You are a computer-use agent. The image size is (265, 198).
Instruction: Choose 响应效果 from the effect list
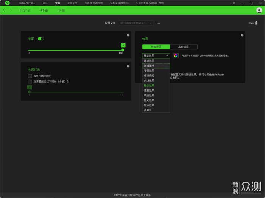pyautogui.click(x=156, y=95)
